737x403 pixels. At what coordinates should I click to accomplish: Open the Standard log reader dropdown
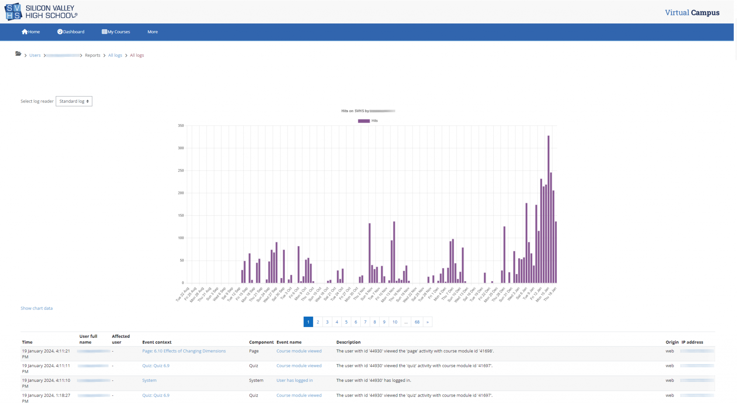point(74,101)
